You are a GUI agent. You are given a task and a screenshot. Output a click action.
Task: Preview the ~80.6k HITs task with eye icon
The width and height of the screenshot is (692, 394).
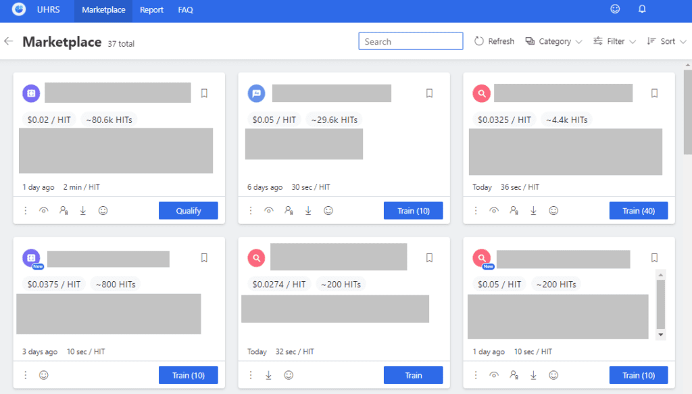coord(44,210)
